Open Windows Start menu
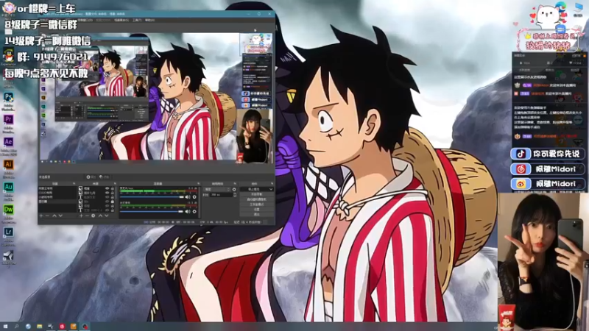The height and width of the screenshot is (331, 589). click(5, 327)
